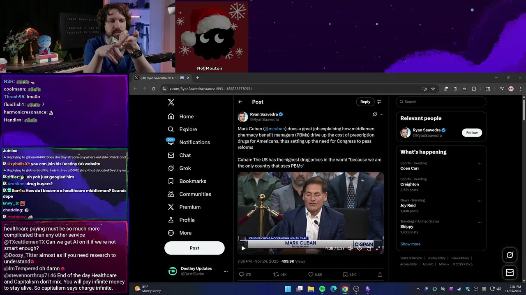The height and width of the screenshot is (295, 526).
Task: Open Chrome Extensions puzzle icon
Action: click(x=474, y=89)
